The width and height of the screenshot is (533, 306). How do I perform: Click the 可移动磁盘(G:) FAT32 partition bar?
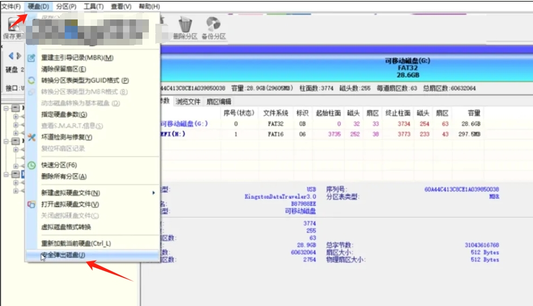click(x=346, y=67)
